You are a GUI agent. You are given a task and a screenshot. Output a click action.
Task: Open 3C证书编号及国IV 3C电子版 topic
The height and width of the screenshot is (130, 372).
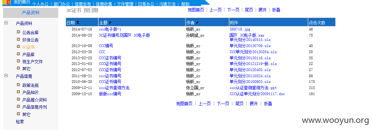124,36
